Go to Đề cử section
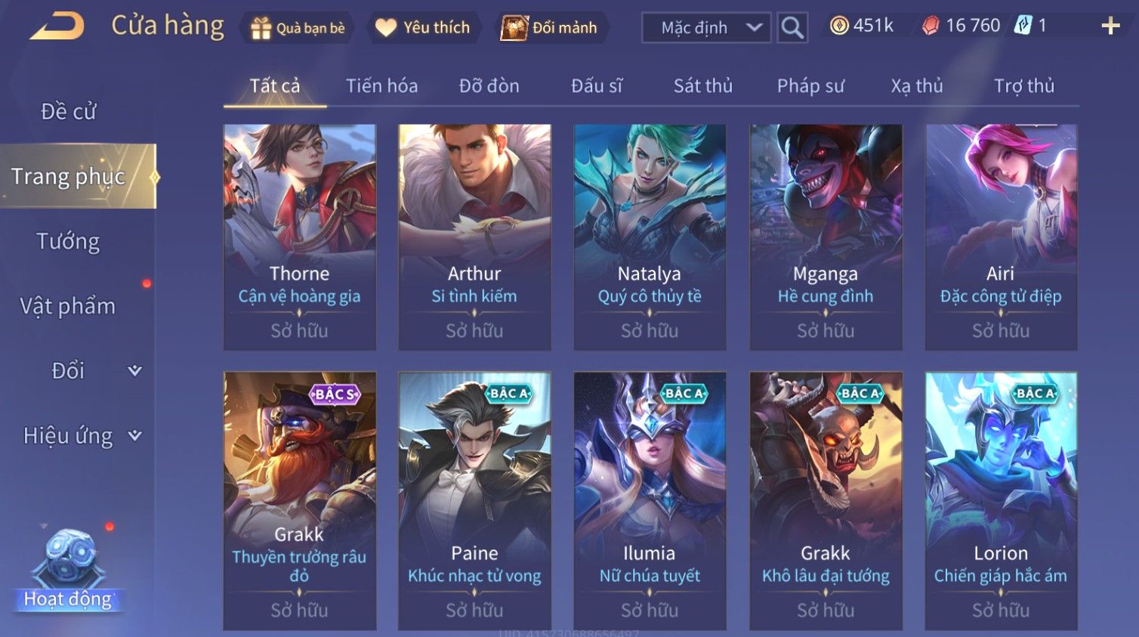 click(x=68, y=111)
